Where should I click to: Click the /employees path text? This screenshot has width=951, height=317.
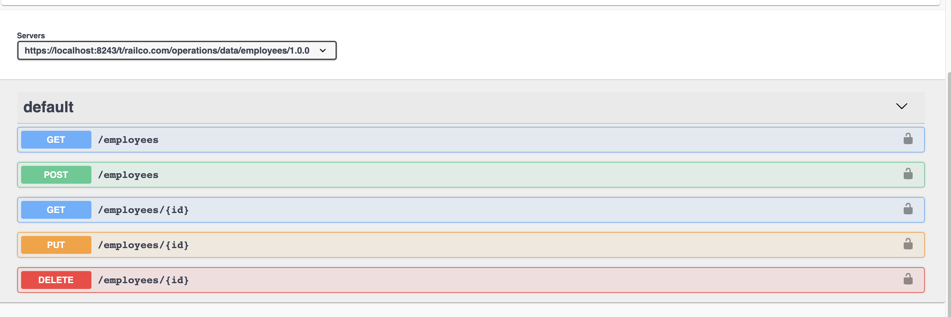click(x=128, y=140)
